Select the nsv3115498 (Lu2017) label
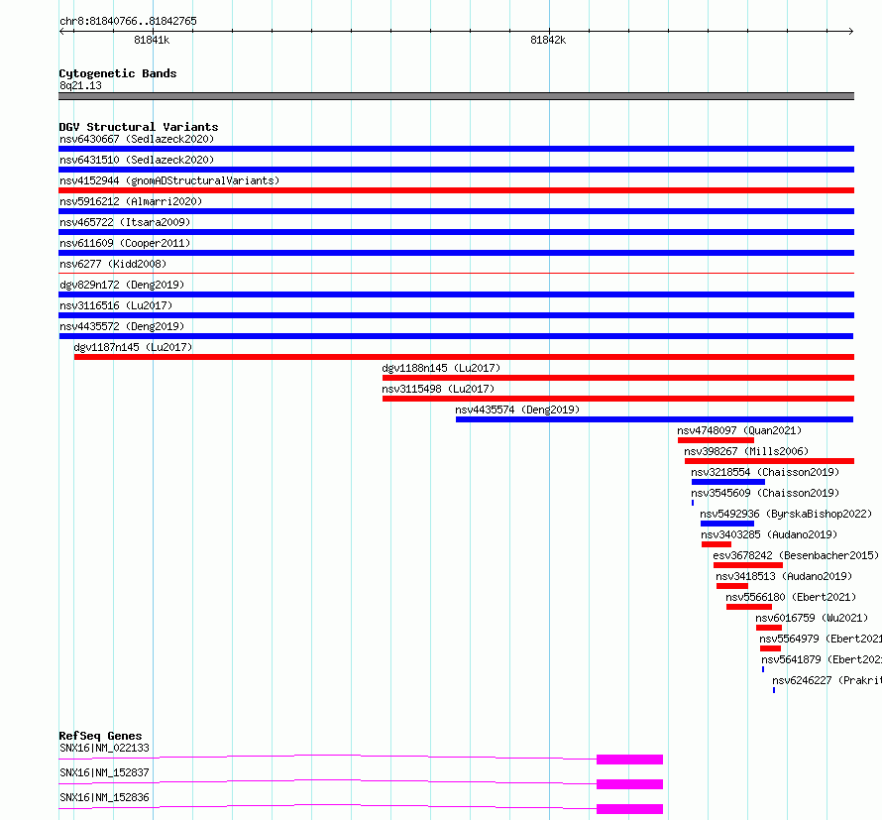This screenshot has height=820, width=882. (x=438, y=389)
